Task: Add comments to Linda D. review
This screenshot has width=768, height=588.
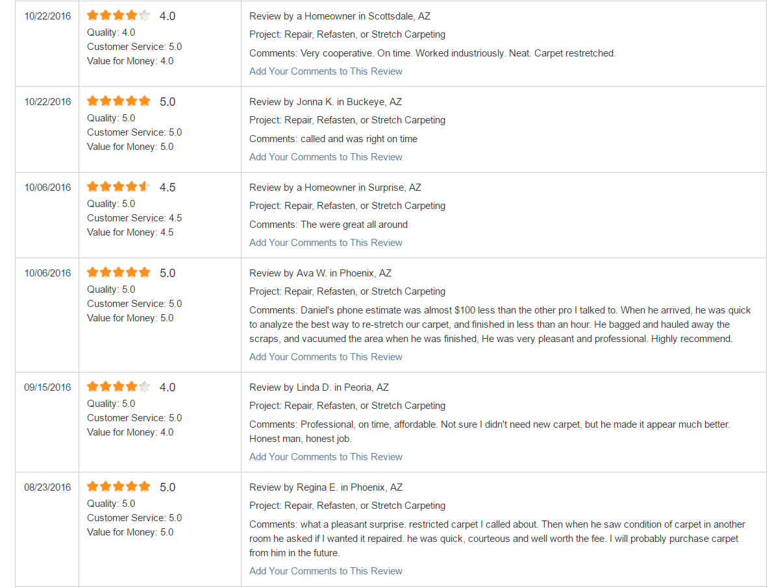Action: point(326,456)
